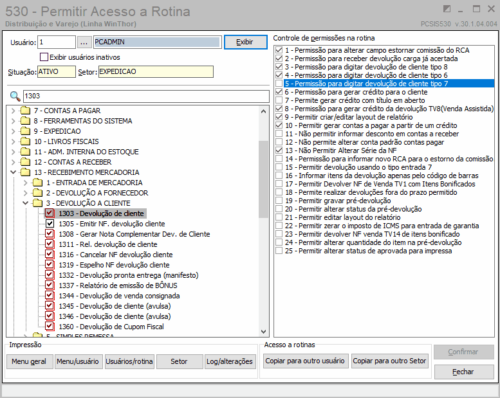This screenshot has width=500, height=398.
Task: Expand the 12 - CONTAS A RECEBER node
Action: (13, 162)
